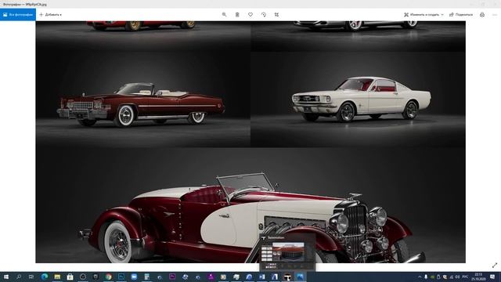Viewport: 501px width, 282px height.
Task: Launch Google Chrome from taskbar
Action: (109, 277)
